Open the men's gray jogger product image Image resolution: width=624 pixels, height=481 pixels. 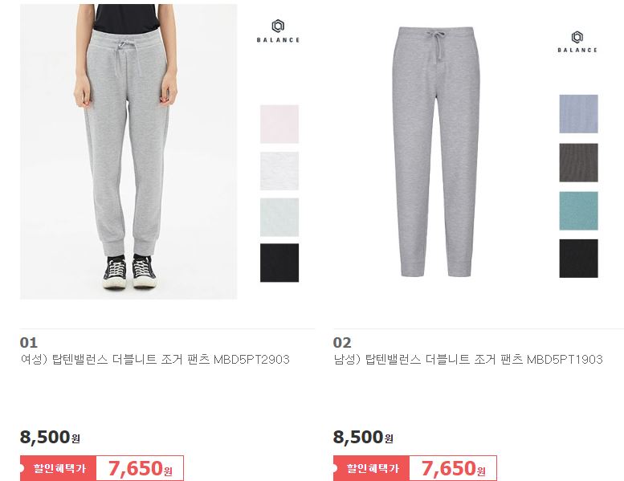tap(436, 152)
